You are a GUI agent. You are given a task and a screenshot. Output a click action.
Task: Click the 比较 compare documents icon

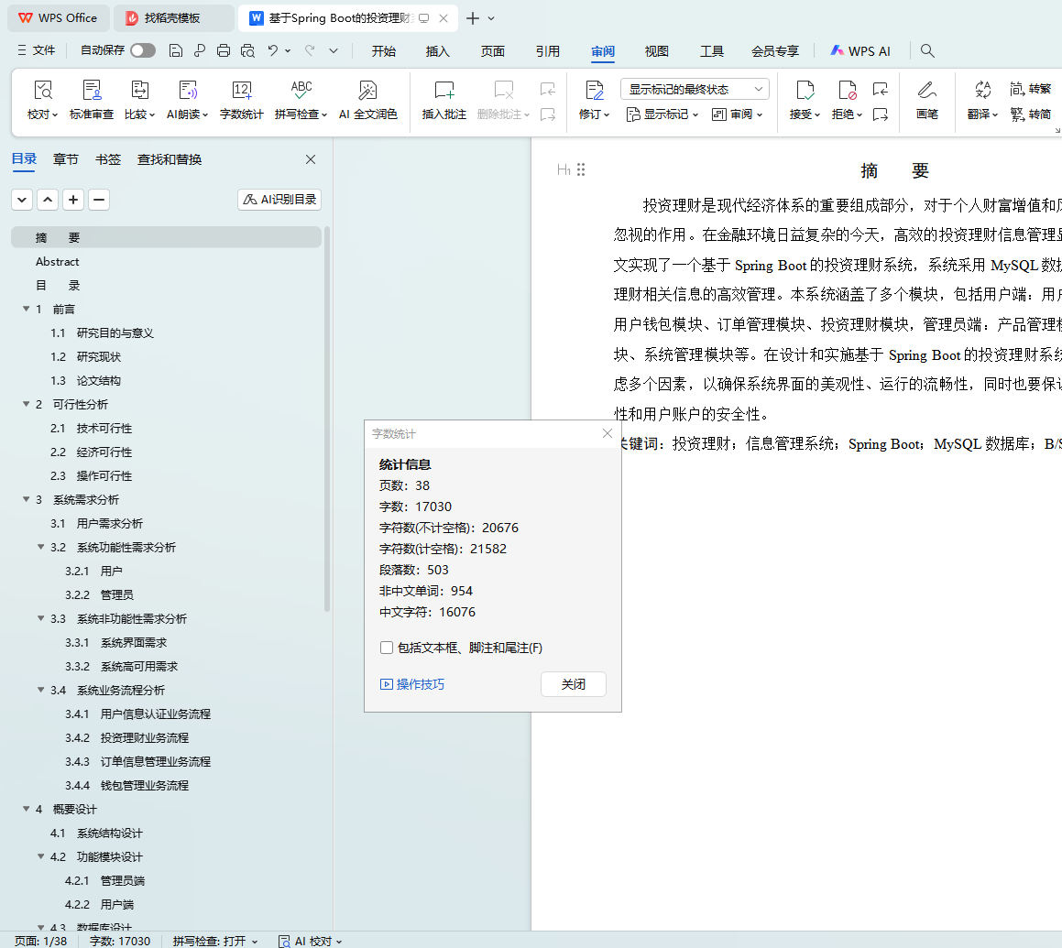(x=139, y=91)
